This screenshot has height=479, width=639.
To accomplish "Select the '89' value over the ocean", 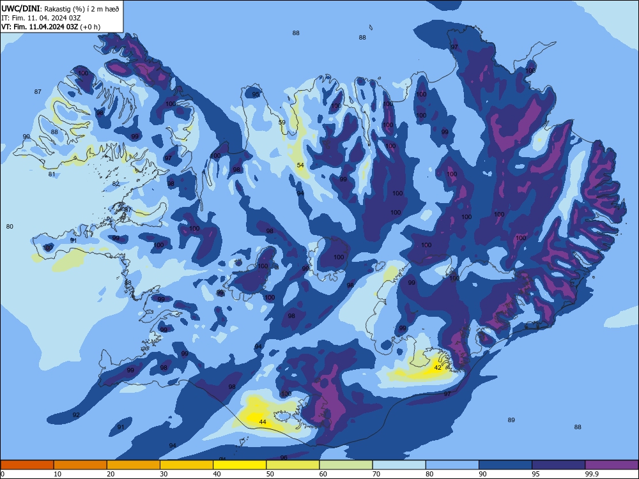I will click(511, 420).
